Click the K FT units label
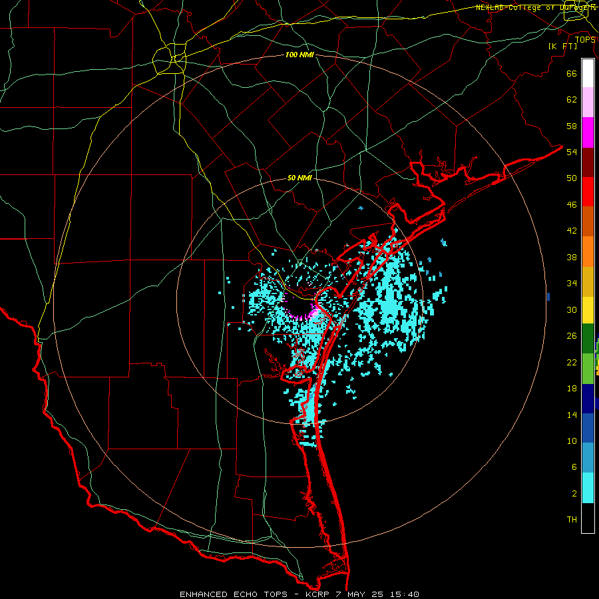 click(563, 46)
